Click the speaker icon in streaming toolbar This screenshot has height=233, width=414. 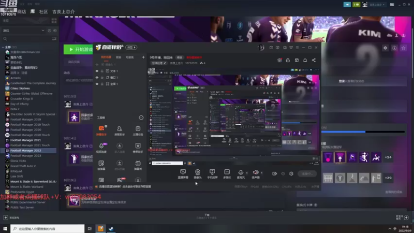(x=256, y=172)
